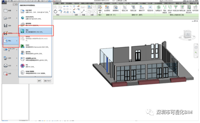Viewport: 200px width, 123px height.
Task: Click the Save floppy disk entry
Action: [x=10, y=26]
